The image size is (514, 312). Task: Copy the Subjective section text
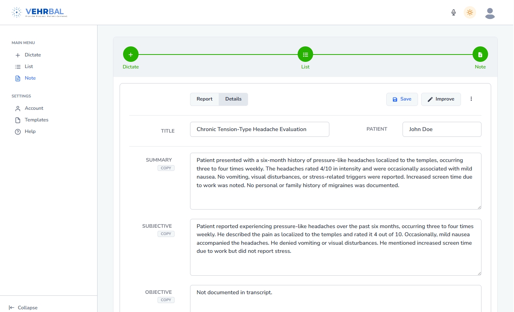coord(166,234)
